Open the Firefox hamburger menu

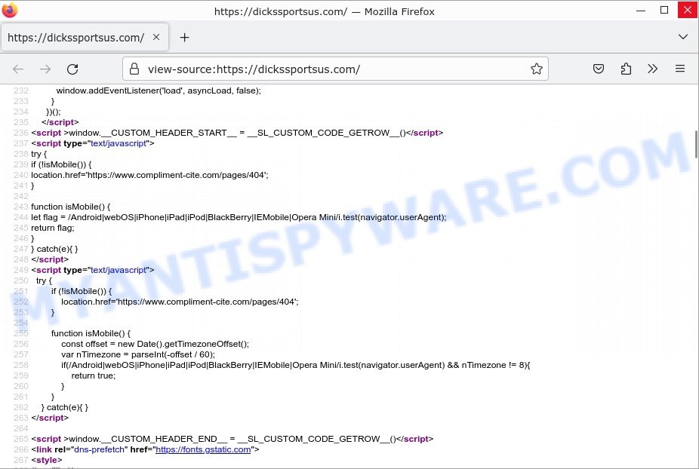coord(680,69)
